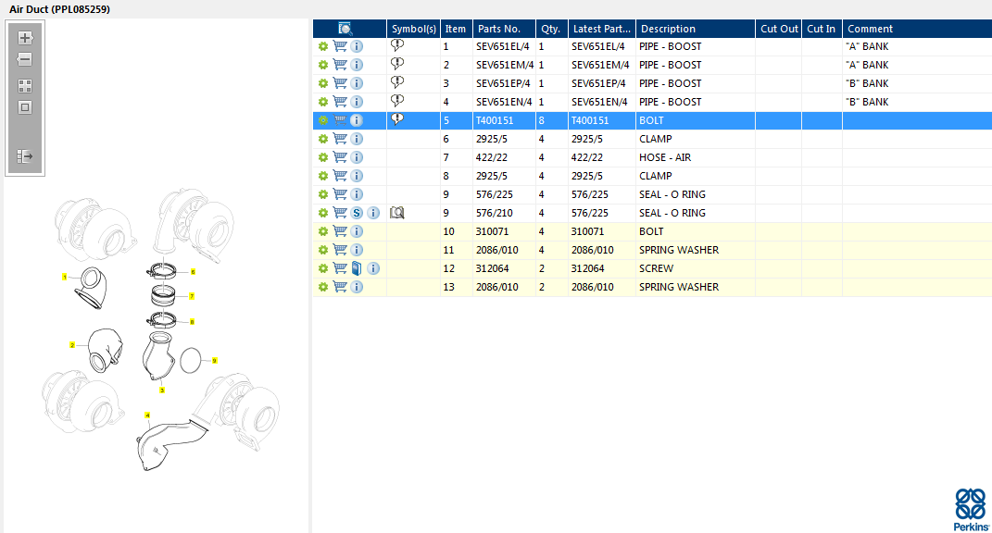This screenshot has height=533, width=992.
Task: Sort by Item column header
Action: click(456, 29)
